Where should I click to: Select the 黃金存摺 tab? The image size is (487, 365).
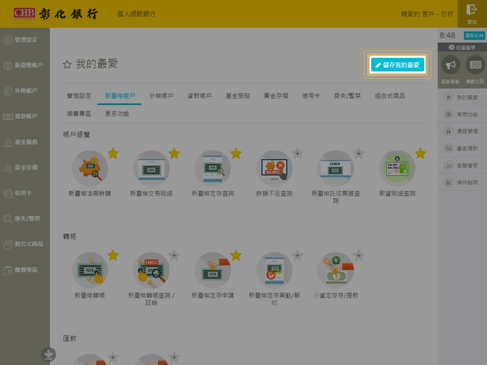pos(276,96)
